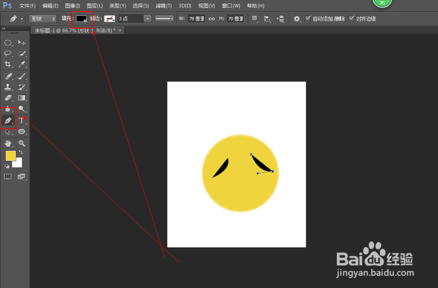Image resolution: width=438 pixels, height=288 pixels.
Task: Click the white background color swatch
Action: pyautogui.click(x=19, y=164)
